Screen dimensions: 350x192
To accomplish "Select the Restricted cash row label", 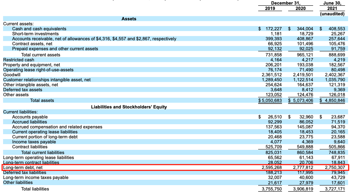I will pyautogui.click(x=18, y=60).
